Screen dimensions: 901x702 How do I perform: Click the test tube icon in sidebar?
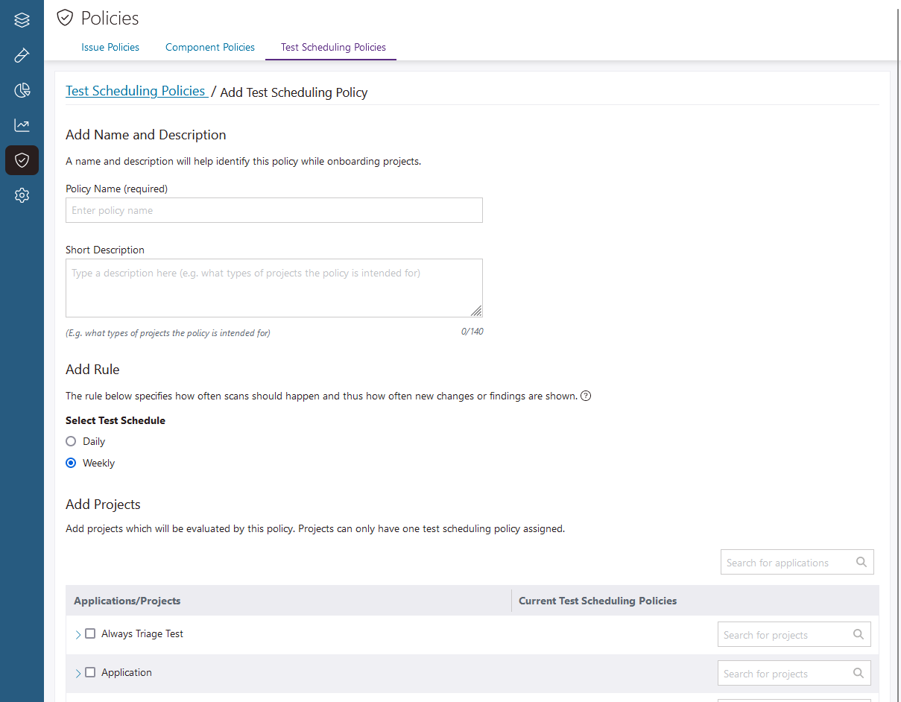[x=22, y=55]
